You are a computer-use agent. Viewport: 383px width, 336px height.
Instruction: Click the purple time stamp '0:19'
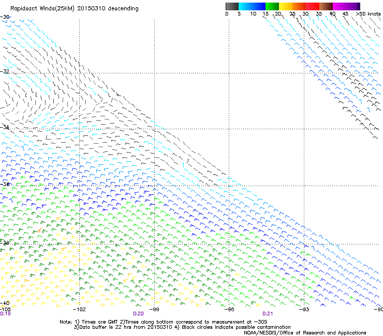coord(5,314)
